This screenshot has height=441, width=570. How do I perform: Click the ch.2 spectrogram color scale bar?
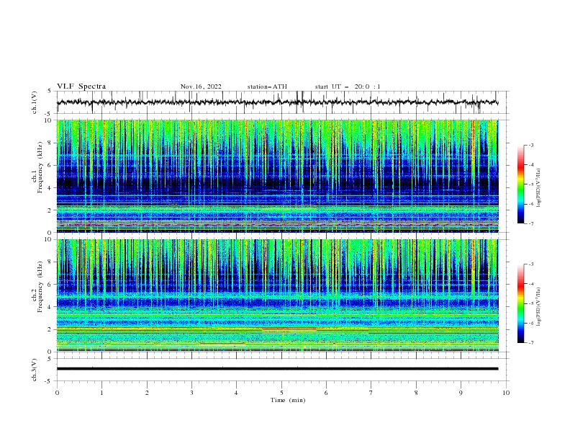click(x=520, y=303)
